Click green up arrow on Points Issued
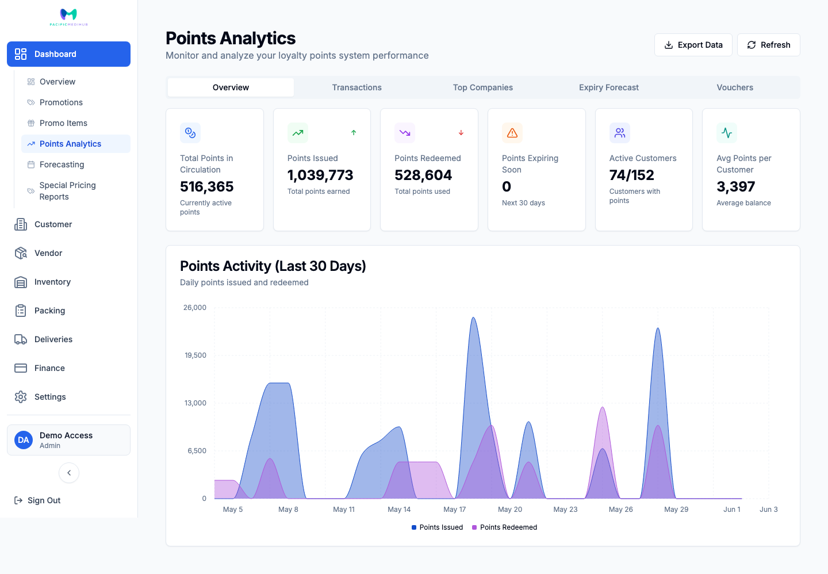The height and width of the screenshot is (574, 828). click(354, 133)
